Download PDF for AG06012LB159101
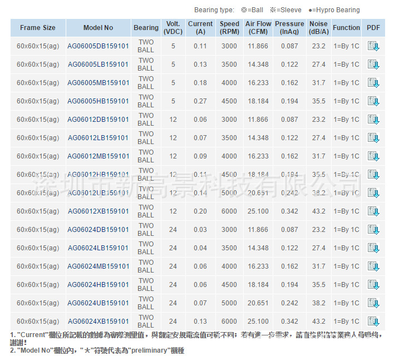The image size is (394, 361). point(373,138)
